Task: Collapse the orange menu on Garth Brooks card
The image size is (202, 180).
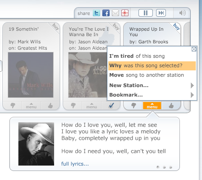Action: pyautogui.click(x=152, y=106)
